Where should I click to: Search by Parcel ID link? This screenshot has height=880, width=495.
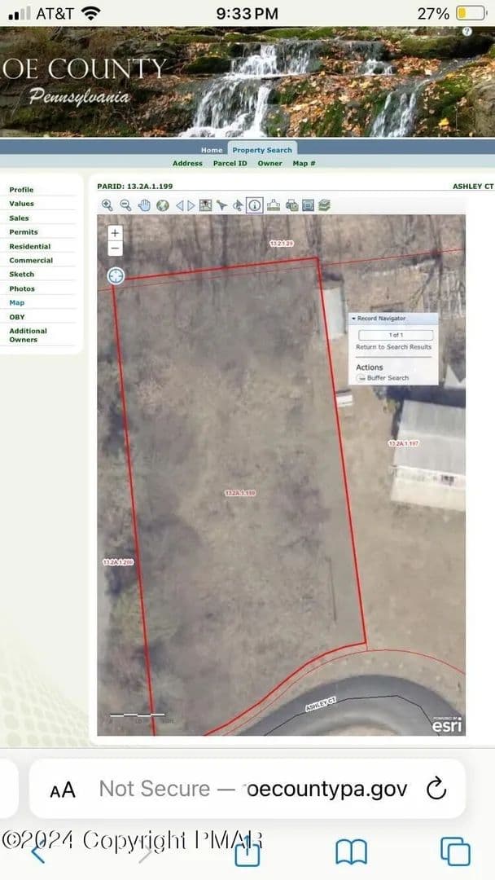[230, 163]
